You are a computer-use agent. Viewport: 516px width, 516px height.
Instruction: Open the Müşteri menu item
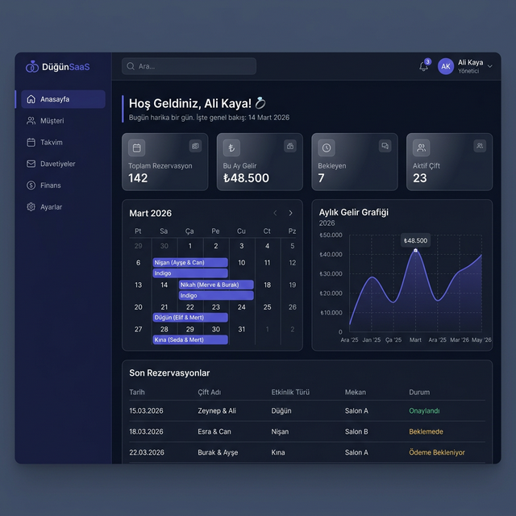[45, 121]
